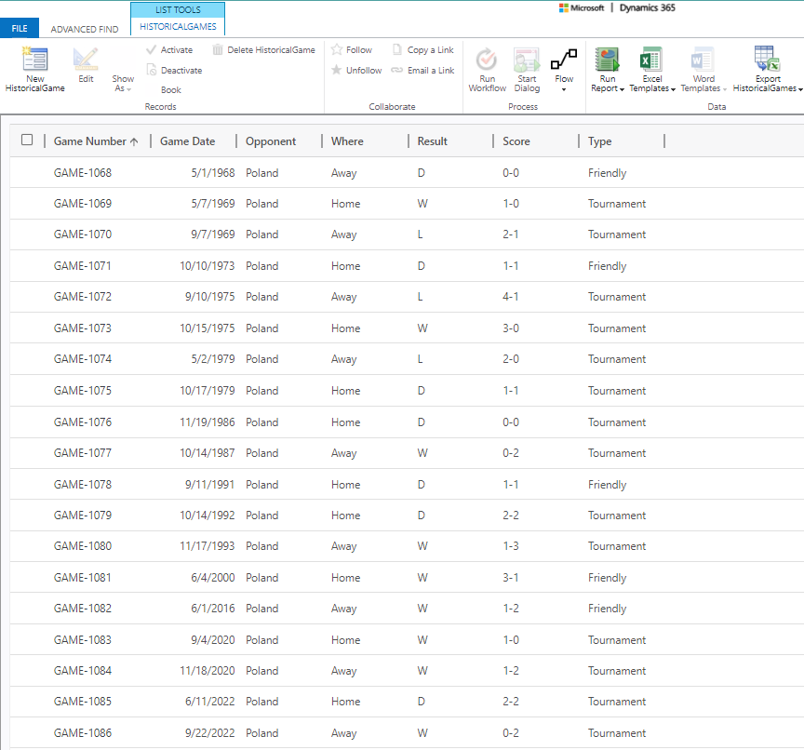Click score 4-1 in the GAME-1072 row
This screenshot has height=750, width=804.
(x=511, y=296)
